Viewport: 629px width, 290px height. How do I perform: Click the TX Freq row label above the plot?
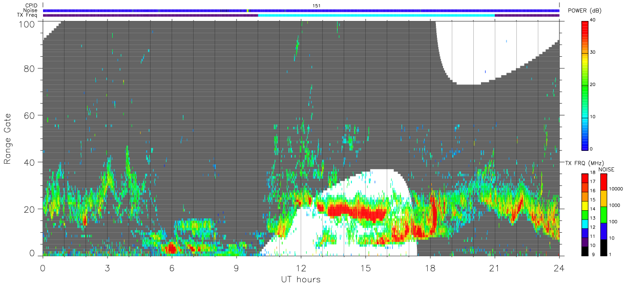(x=27, y=15)
